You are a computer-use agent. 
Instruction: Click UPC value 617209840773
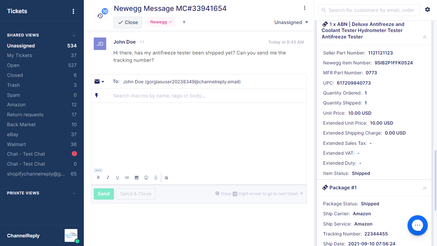click(x=354, y=83)
